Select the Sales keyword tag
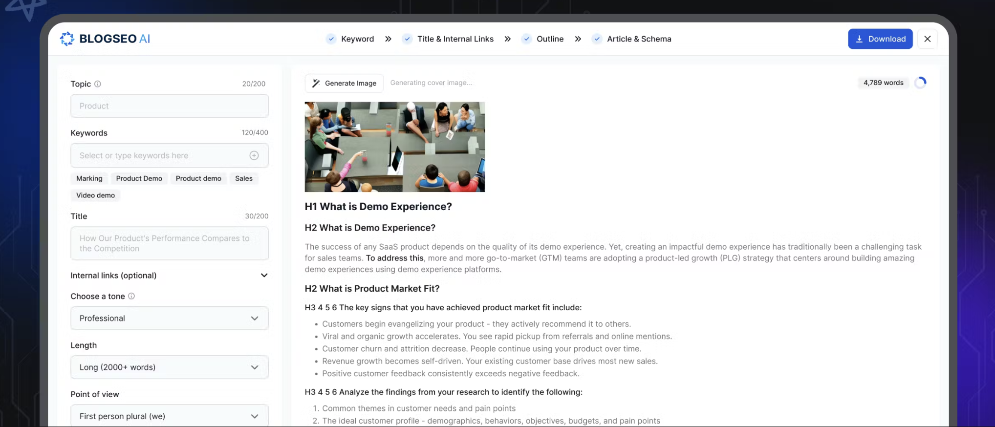Image resolution: width=995 pixels, height=427 pixels. pos(244,178)
